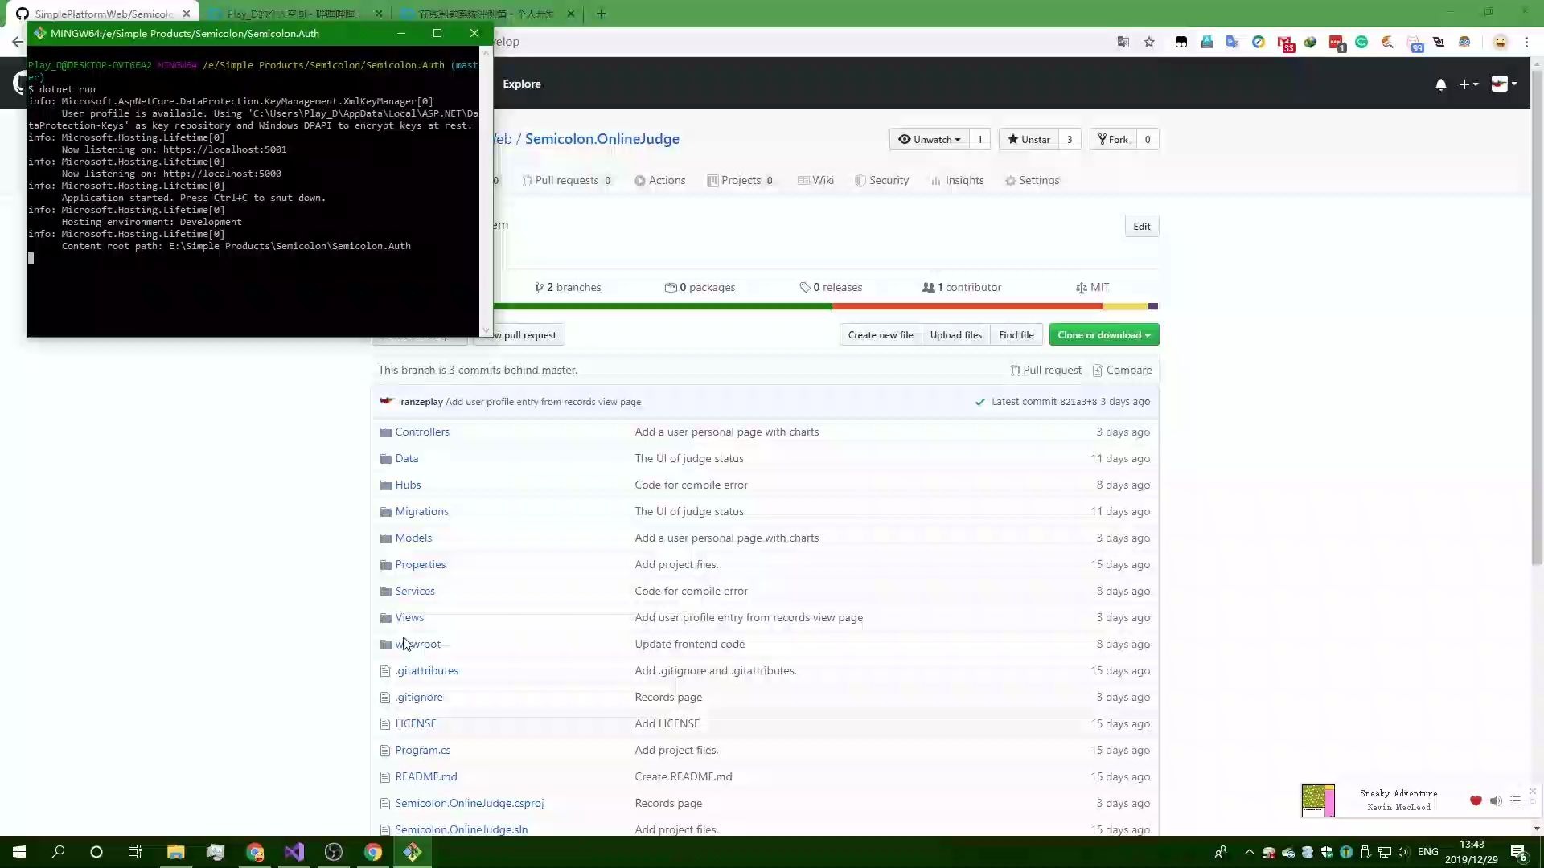Open OBS Studio from the taskbar

334,852
